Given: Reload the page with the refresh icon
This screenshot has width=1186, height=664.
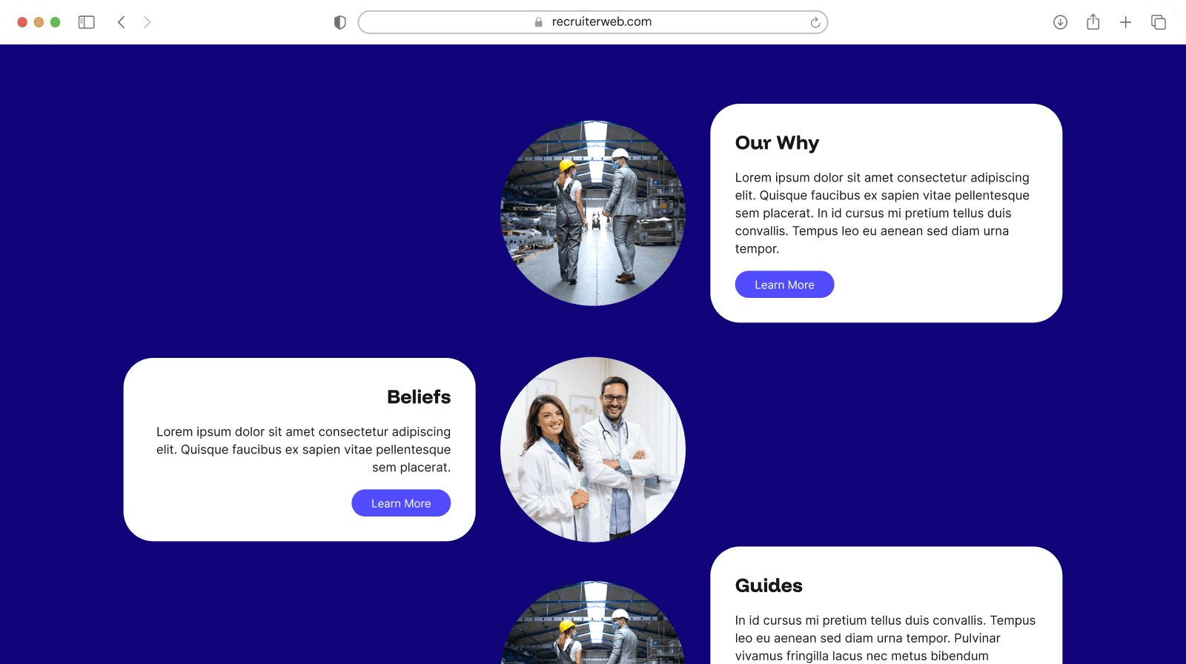Looking at the screenshot, I should tap(815, 22).
